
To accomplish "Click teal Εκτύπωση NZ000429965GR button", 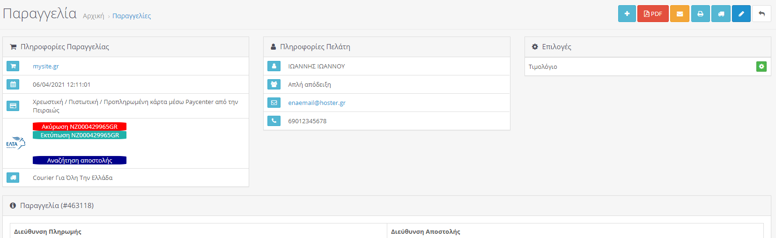I will coord(80,135).
